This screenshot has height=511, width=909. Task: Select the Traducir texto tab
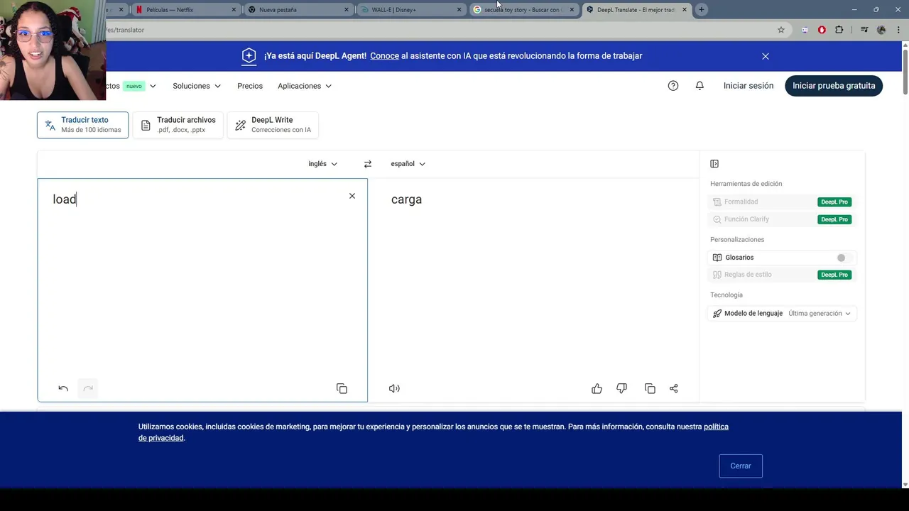coord(83,125)
